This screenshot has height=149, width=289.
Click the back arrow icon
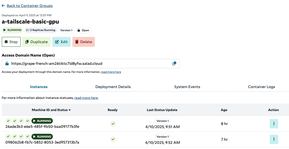tap(3, 6)
